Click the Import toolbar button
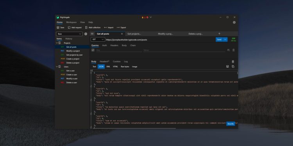The width and height of the screenshot is (293, 146). click(109, 28)
